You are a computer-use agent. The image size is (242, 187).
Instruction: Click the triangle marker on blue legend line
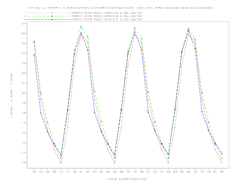[52, 20]
